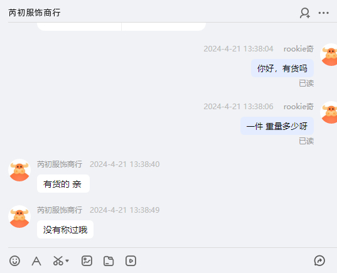Open the three-dot more options menu
Image resolution: width=337 pixels, height=273 pixels.
pos(323,13)
